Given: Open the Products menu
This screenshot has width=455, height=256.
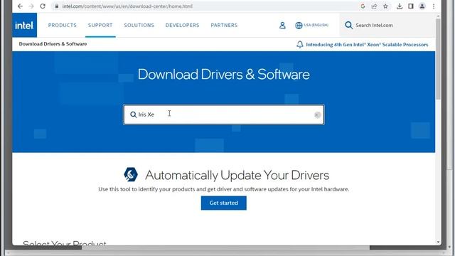Looking at the screenshot, I should 63,26.
